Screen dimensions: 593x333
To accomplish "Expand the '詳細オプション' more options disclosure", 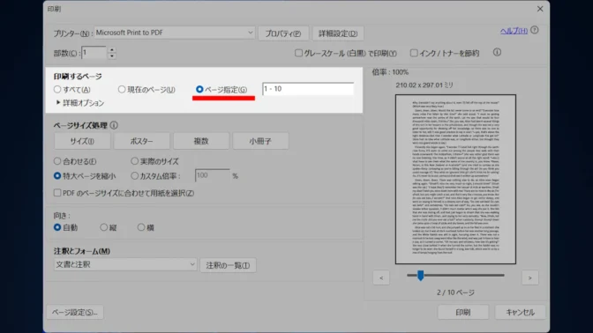I will [58, 102].
